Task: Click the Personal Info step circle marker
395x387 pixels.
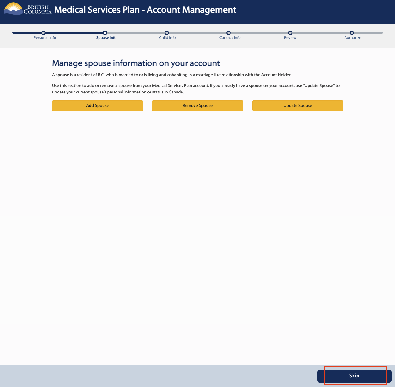Action: [43, 33]
